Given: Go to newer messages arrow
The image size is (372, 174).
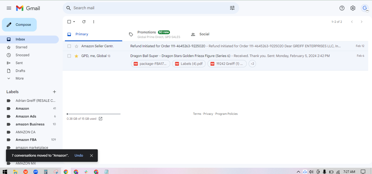Looking at the screenshot, I should pyautogui.click(x=352, y=22).
